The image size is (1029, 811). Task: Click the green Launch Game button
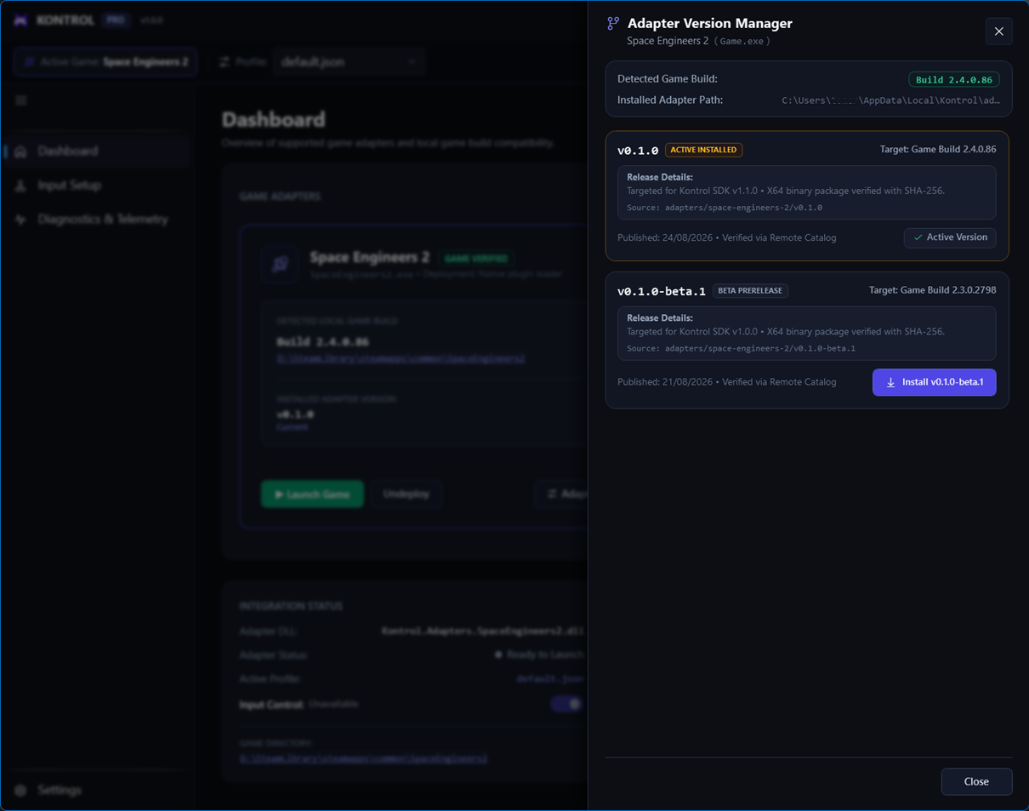pyautogui.click(x=312, y=494)
